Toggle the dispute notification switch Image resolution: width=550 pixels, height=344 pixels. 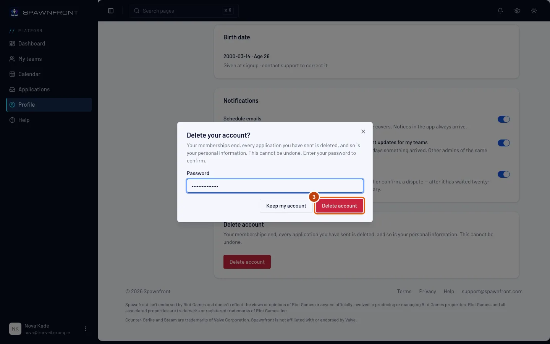point(504,174)
